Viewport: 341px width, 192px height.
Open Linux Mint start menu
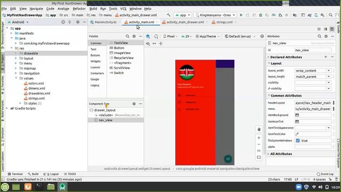tap(5, 187)
